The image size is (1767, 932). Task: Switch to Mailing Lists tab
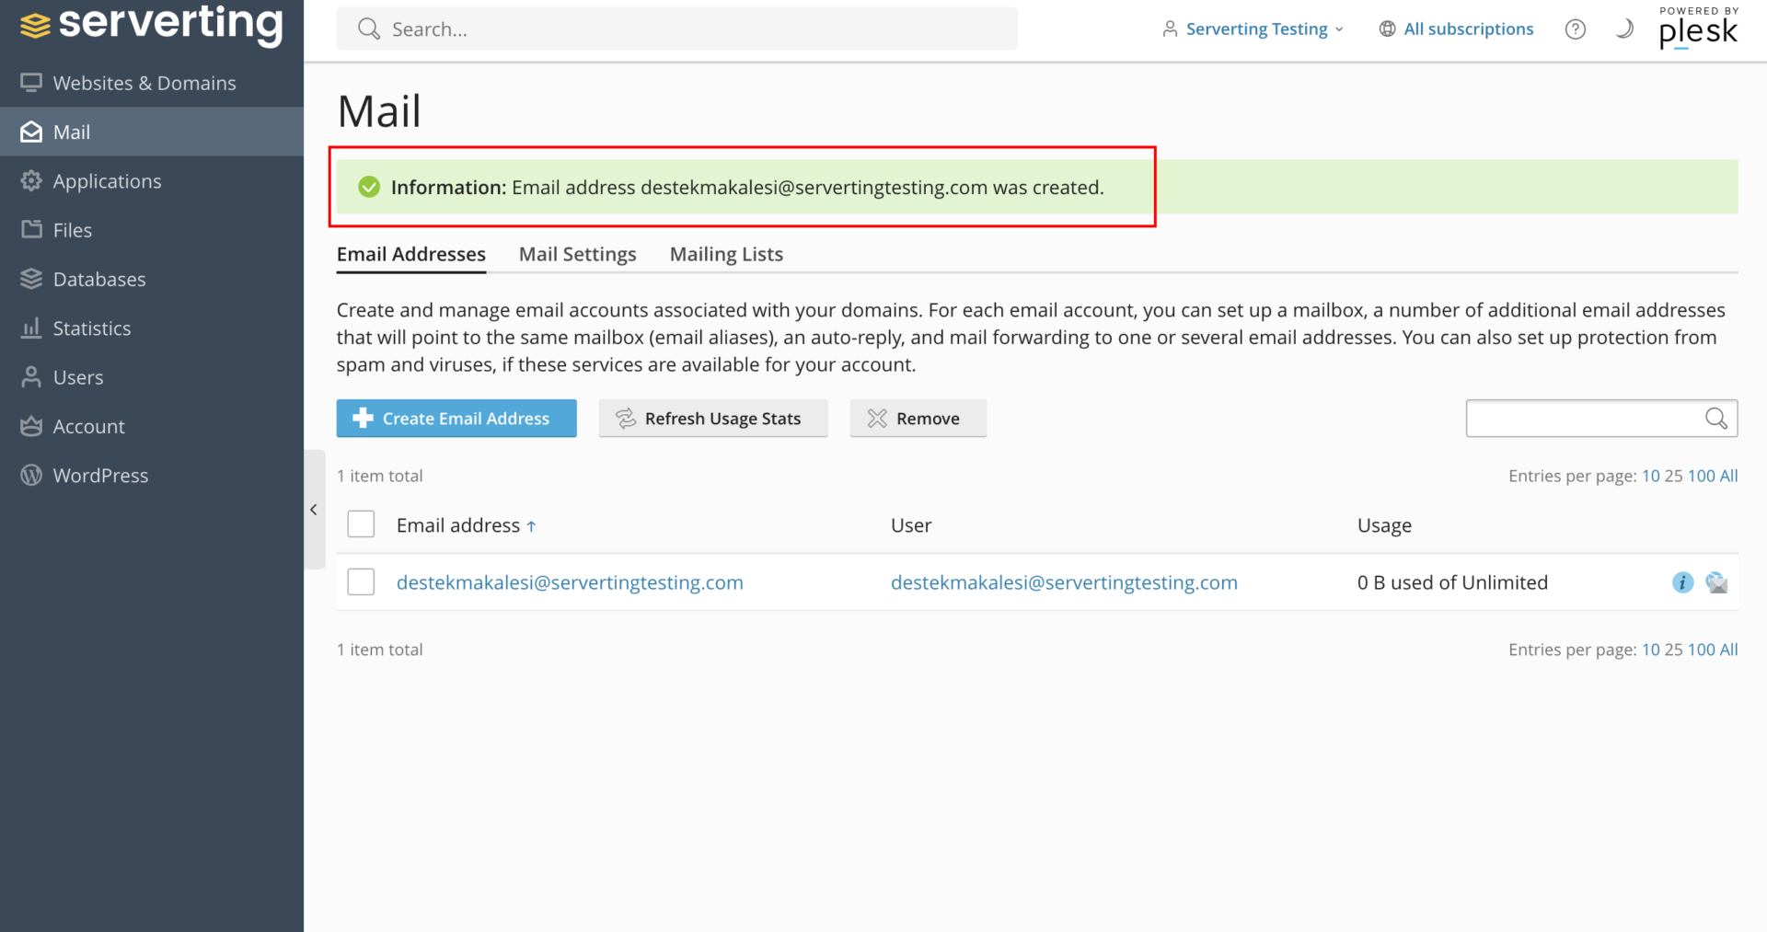click(726, 255)
